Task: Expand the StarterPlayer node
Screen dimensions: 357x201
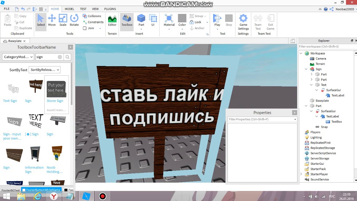Action: (x=301, y=174)
